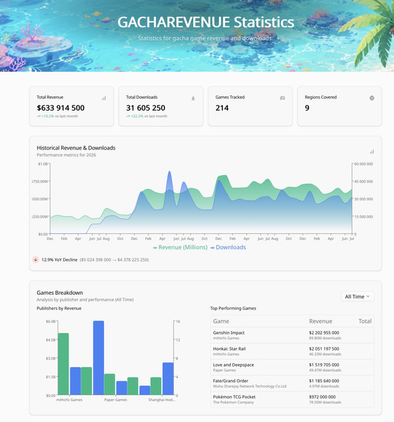Click the $1 519 705 000 revenue value
The width and height of the screenshot is (394, 422).
coord(324,365)
